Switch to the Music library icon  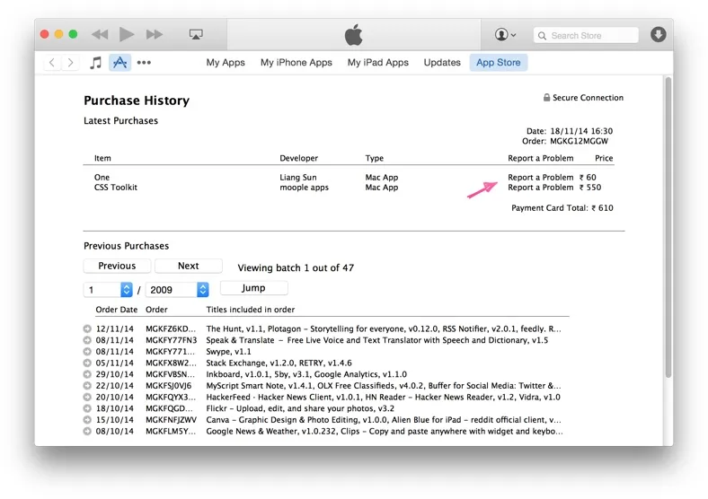[96, 62]
